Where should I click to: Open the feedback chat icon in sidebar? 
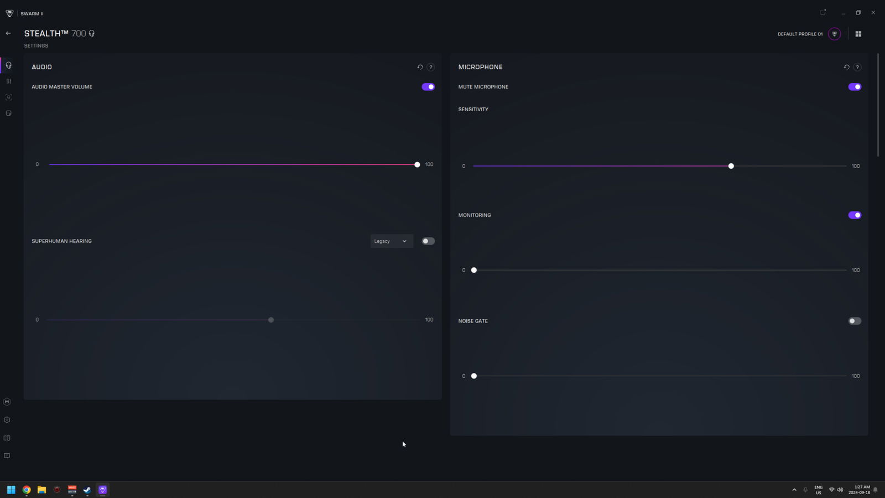pos(7,456)
